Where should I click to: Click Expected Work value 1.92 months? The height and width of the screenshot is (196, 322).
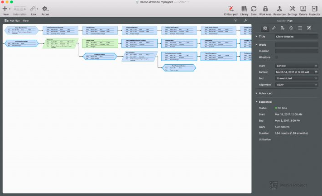(282, 127)
